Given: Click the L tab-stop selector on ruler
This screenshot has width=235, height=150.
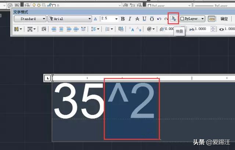Looking at the screenshot, I should [48, 78].
